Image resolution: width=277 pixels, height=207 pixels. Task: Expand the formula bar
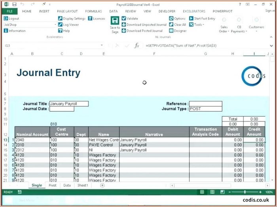click(x=271, y=46)
